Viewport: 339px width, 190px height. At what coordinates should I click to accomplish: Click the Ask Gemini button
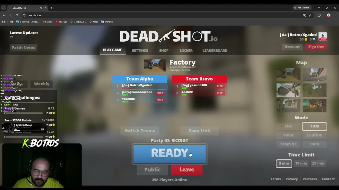coord(302,8)
